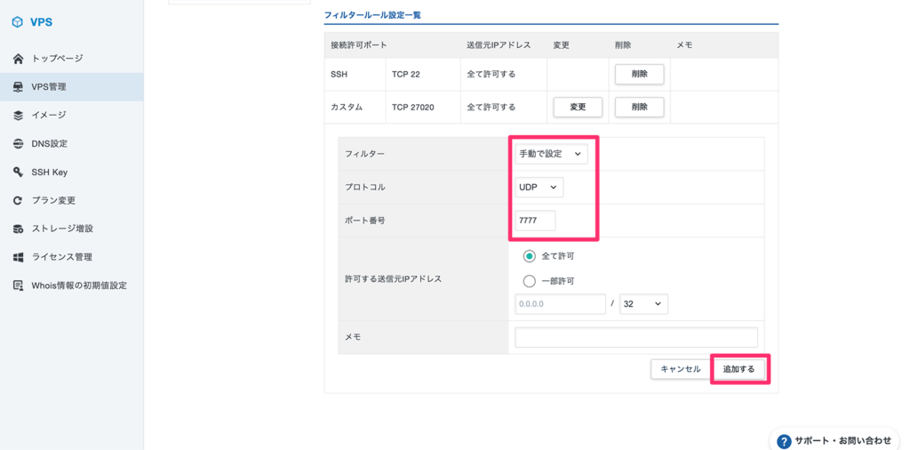Click the VPS brand text
The width and height of the screenshot is (910, 450).
[x=41, y=22]
